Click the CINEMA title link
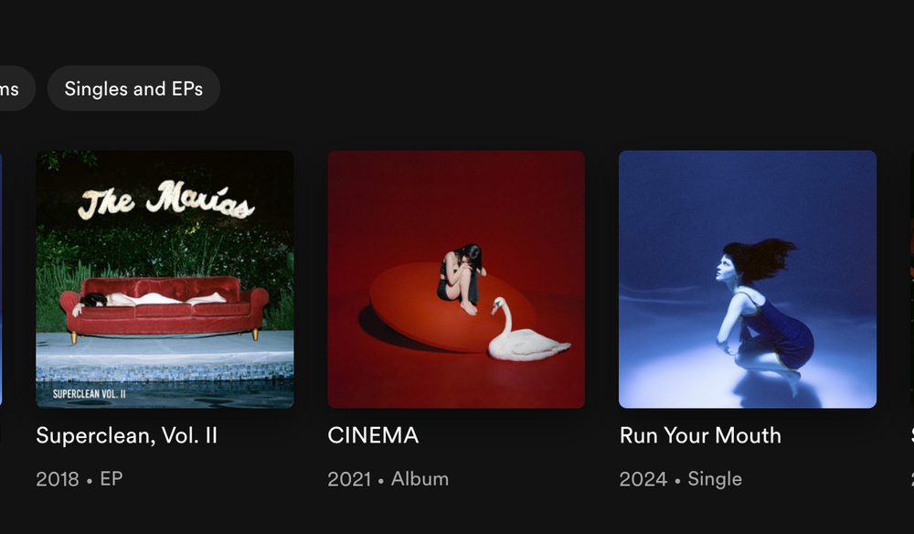This screenshot has height=534, width=914. pos(373,435)
